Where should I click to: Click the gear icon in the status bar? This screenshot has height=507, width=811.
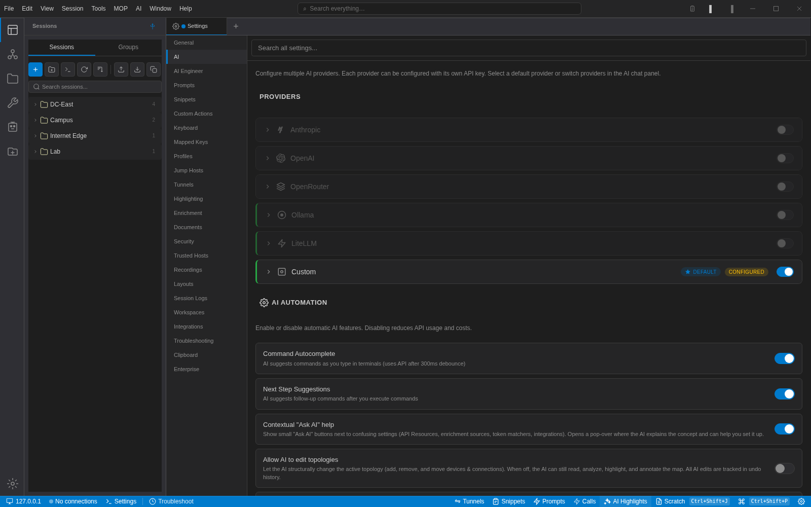(801, 501)
